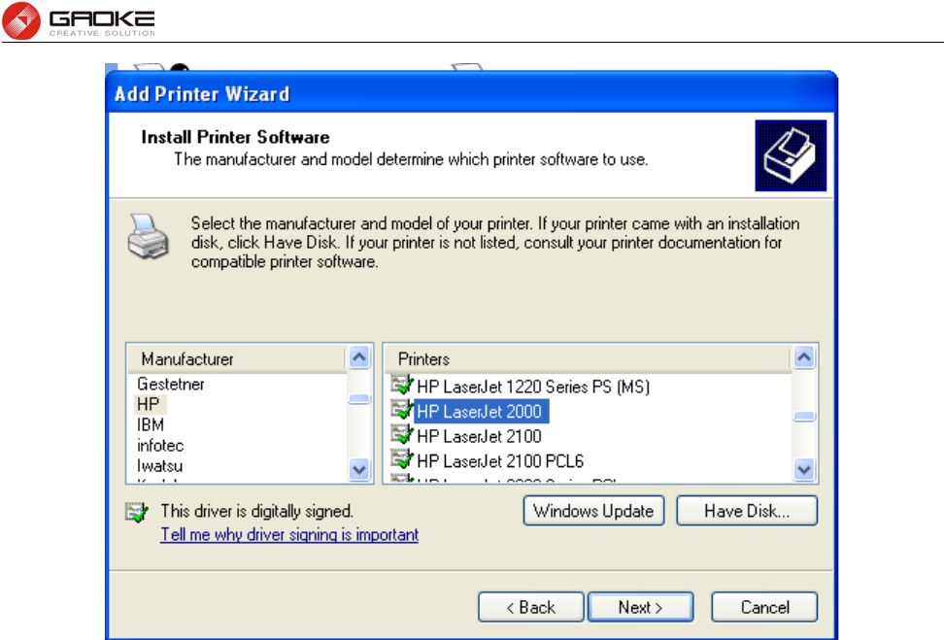This screenshot has width=944, height=640.
Task: Click the wizard printer graphic in header
Action: tap(791, 155)
